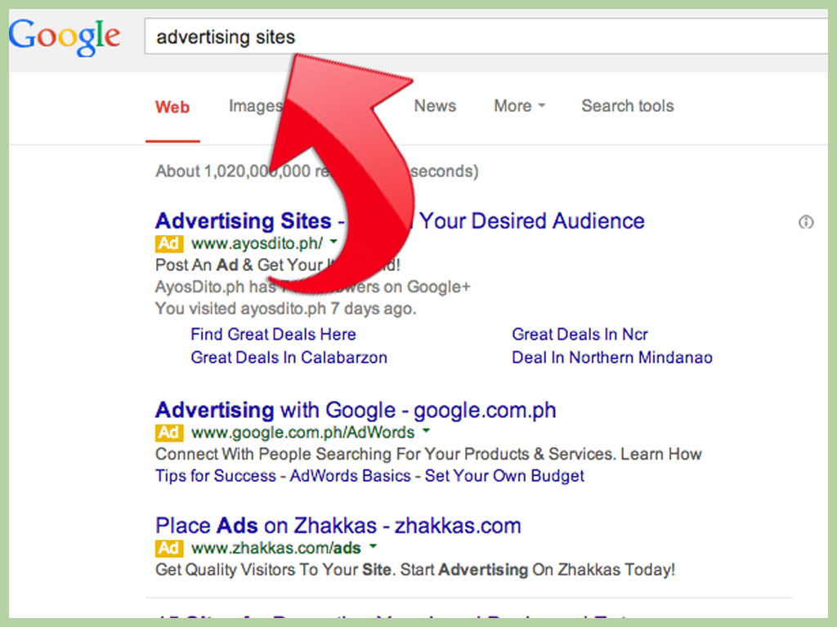Screen dimensions: 837x627
Task: Click the Ad badge beside google.com.ph/AdWords
Action: [169, 433]
